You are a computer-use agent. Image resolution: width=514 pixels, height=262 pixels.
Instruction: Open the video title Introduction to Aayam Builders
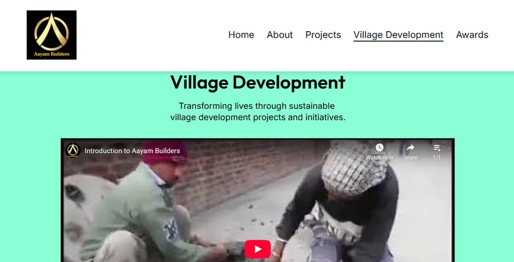click(x=132, y=151)
